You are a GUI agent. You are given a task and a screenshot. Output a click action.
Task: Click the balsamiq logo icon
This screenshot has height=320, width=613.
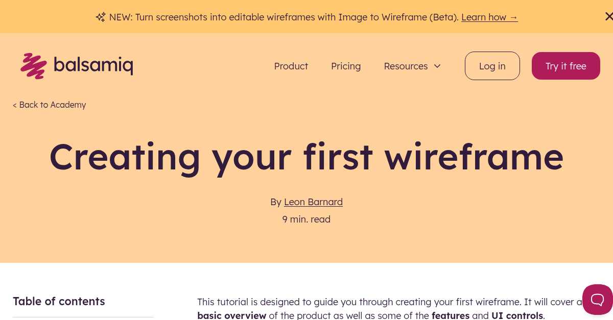point(34,65)
